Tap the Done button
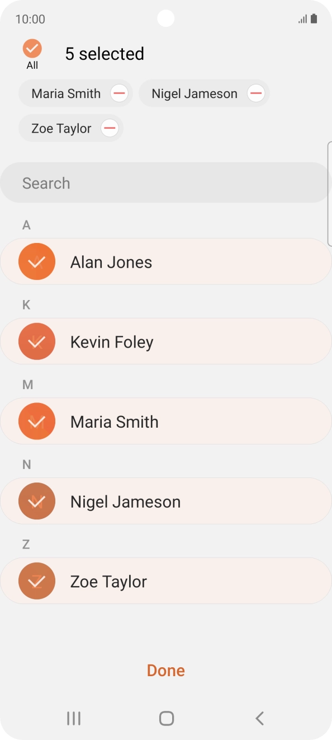332x740 pixels. click(x=166, y=671)
